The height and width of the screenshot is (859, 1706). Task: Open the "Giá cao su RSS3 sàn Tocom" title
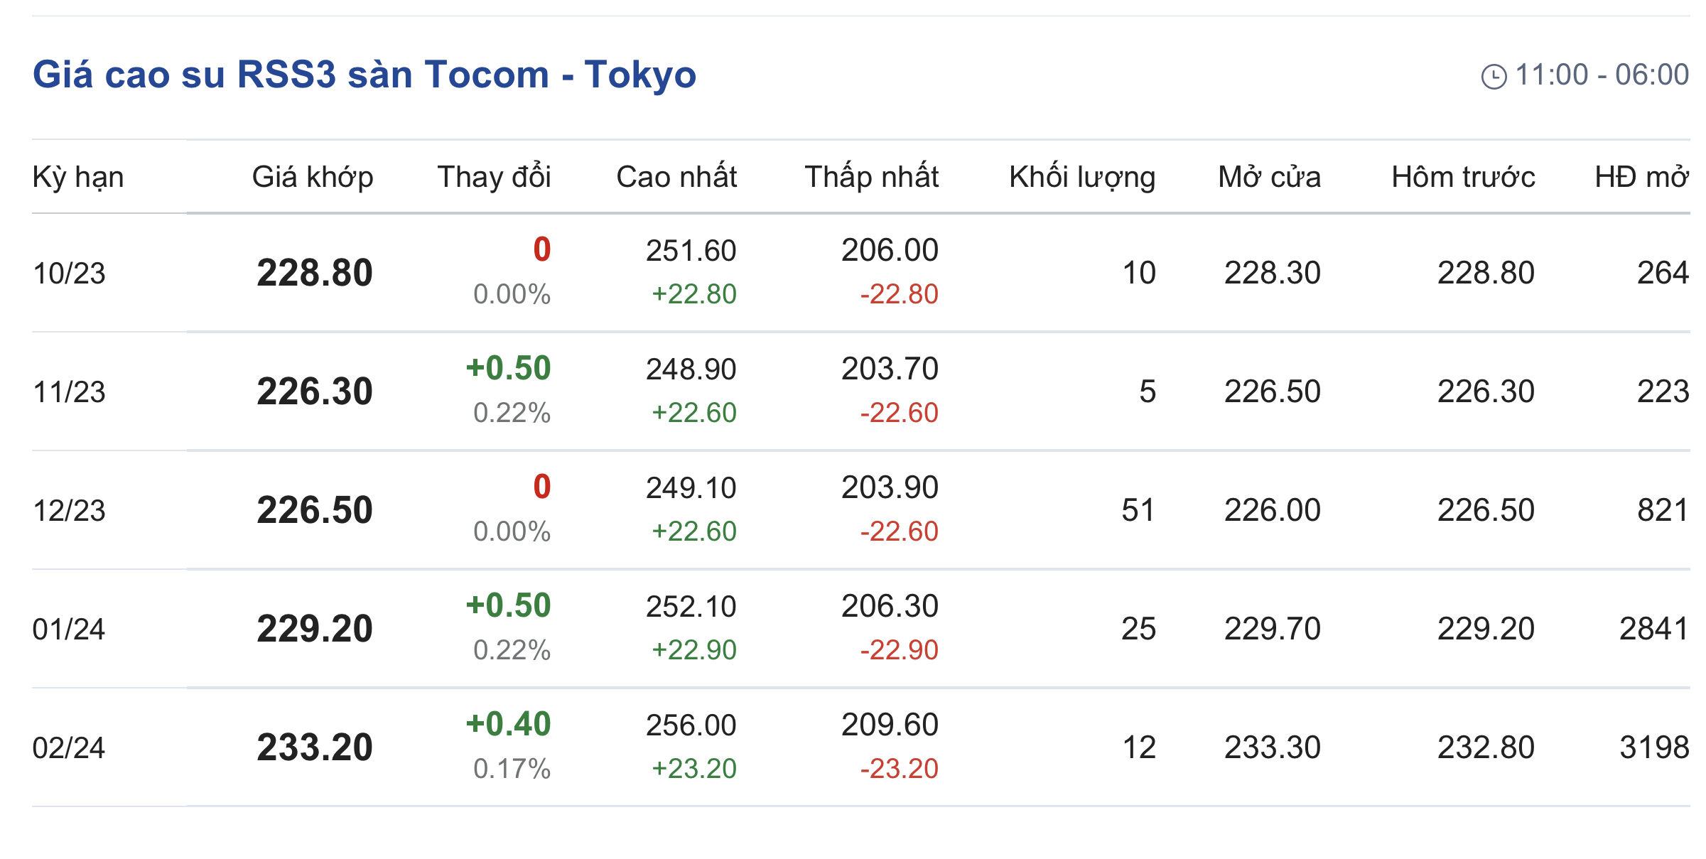point(364,75)
